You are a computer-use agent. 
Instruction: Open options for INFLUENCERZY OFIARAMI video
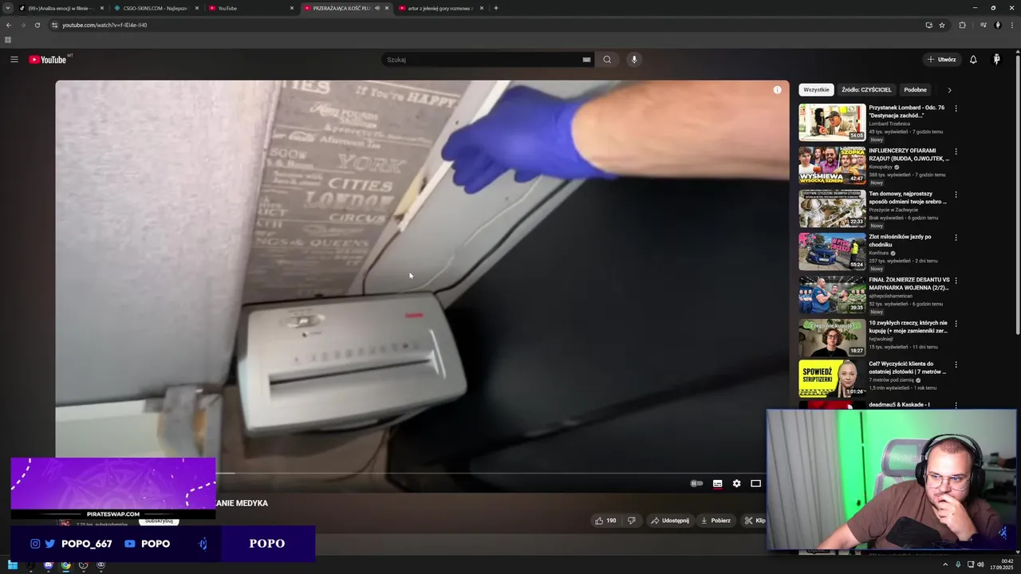coord(956,151)
